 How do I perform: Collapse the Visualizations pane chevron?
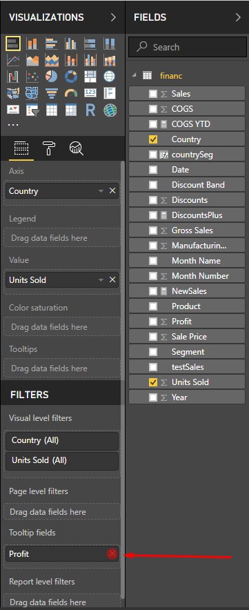(x=113, y=17)
